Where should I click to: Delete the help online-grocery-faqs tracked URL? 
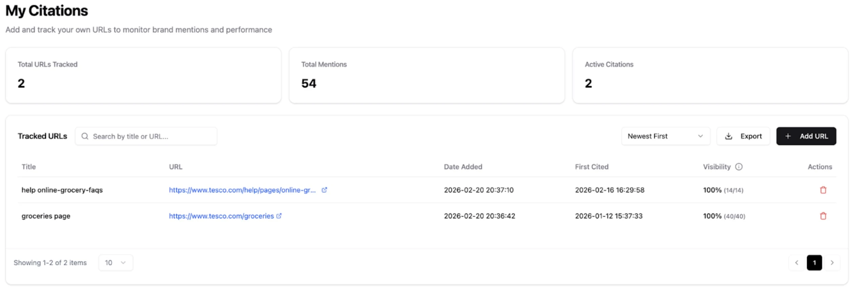click(823, 190)
